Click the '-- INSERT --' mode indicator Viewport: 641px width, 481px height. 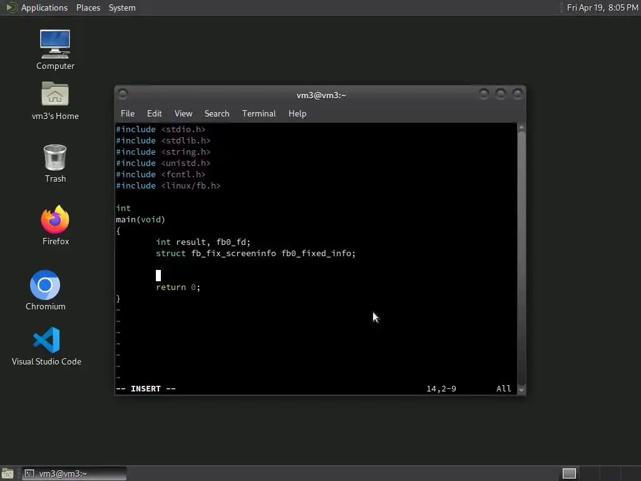(145, 388)
